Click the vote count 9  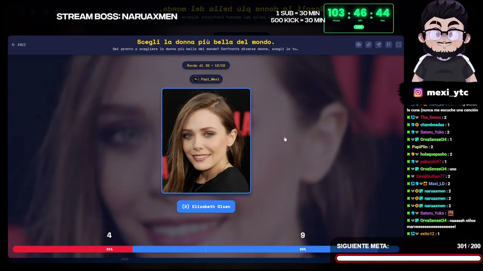[303, 235]
